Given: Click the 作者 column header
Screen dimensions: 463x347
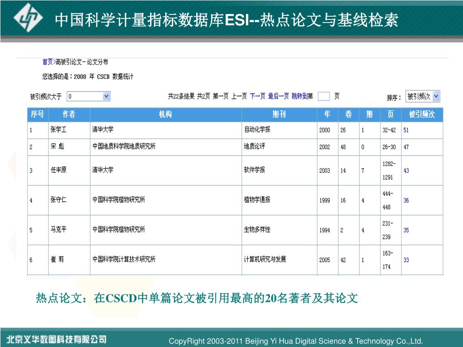Looking at the screenshot, I should coord(69,114).
